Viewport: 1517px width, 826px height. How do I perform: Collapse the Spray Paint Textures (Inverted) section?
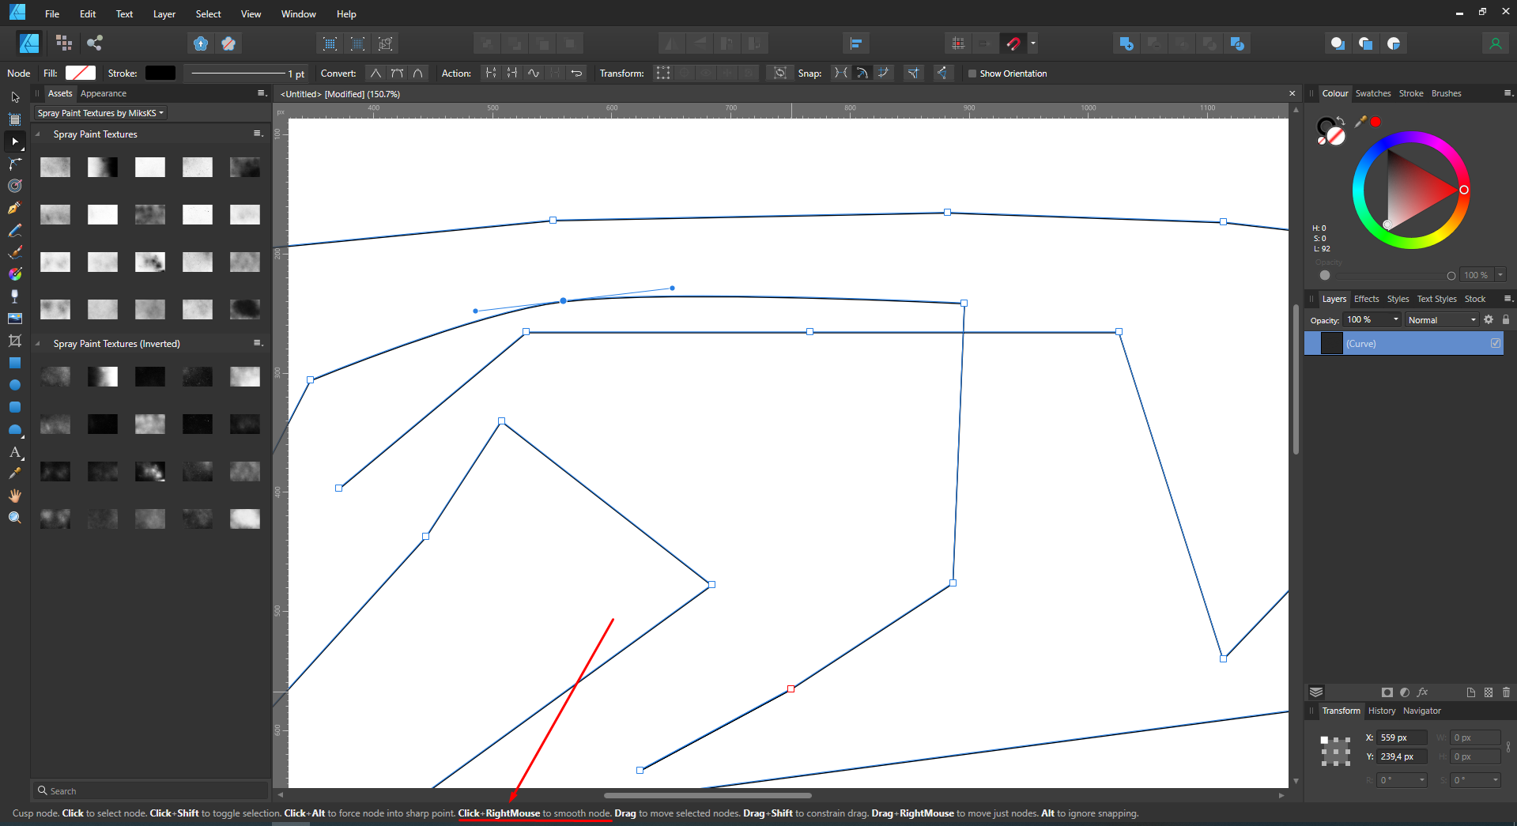[39, 343]
